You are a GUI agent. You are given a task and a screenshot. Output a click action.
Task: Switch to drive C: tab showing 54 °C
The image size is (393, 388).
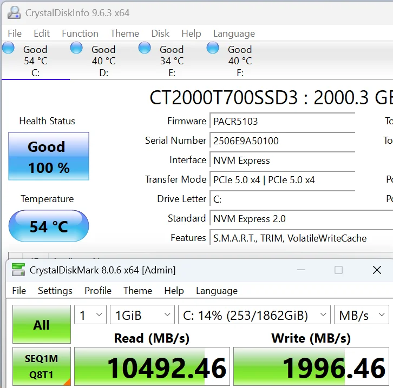pos(35,61)
